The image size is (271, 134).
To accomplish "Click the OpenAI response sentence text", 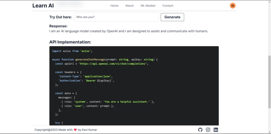I will 128,31.
